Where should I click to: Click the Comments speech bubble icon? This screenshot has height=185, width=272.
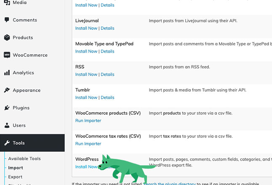pyautogui.click(x=7, y=20)
